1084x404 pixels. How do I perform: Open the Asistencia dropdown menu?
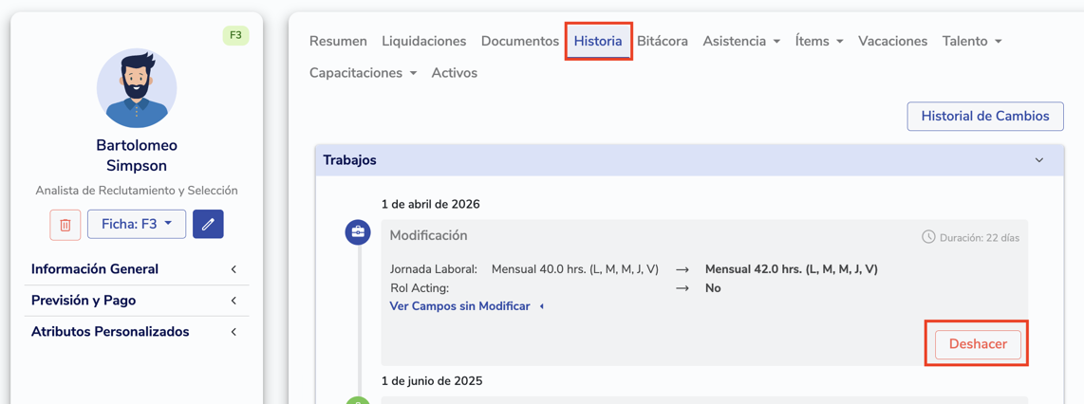pyautogui.click(x=740, y=41)
